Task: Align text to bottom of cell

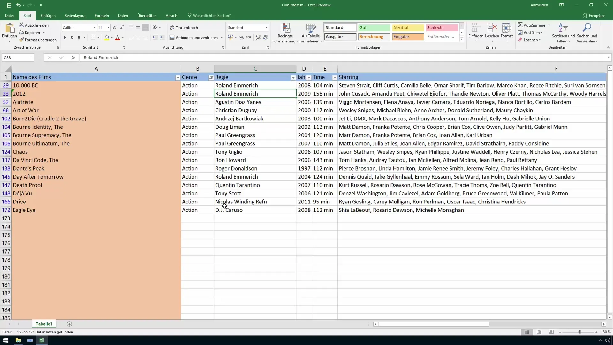Action: pyautogui.click(x=145, y=28)
